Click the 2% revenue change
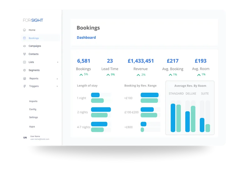 click(143, 75)
